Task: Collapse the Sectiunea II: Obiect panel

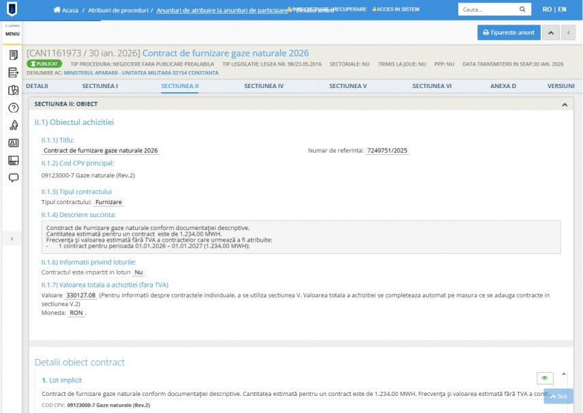Action: point(564,104)
